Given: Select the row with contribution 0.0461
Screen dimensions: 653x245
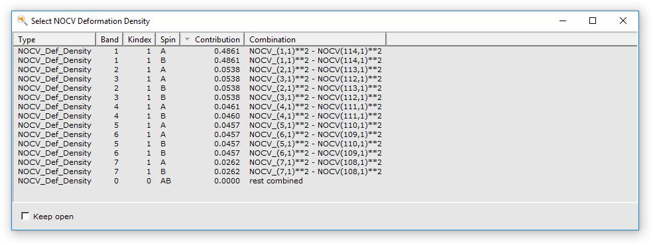Looking at the screenshot, I should coord(325,107).
